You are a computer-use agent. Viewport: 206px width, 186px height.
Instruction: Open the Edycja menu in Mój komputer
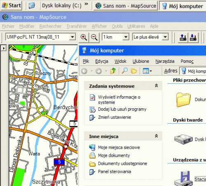coord(102,61)
